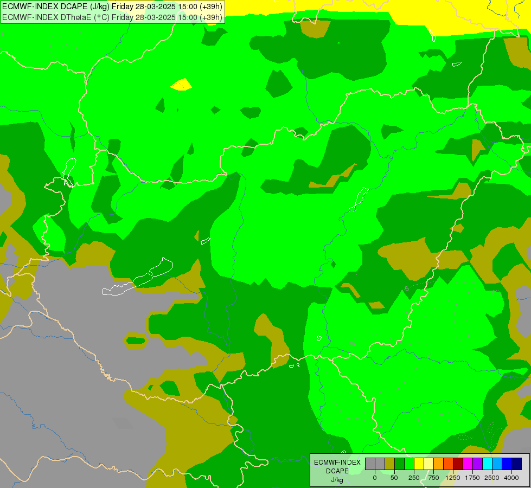This screenshot has height=488, width=531.
Task: Click the pale yellow legend swatch left of 750
Action: [428, 464]
